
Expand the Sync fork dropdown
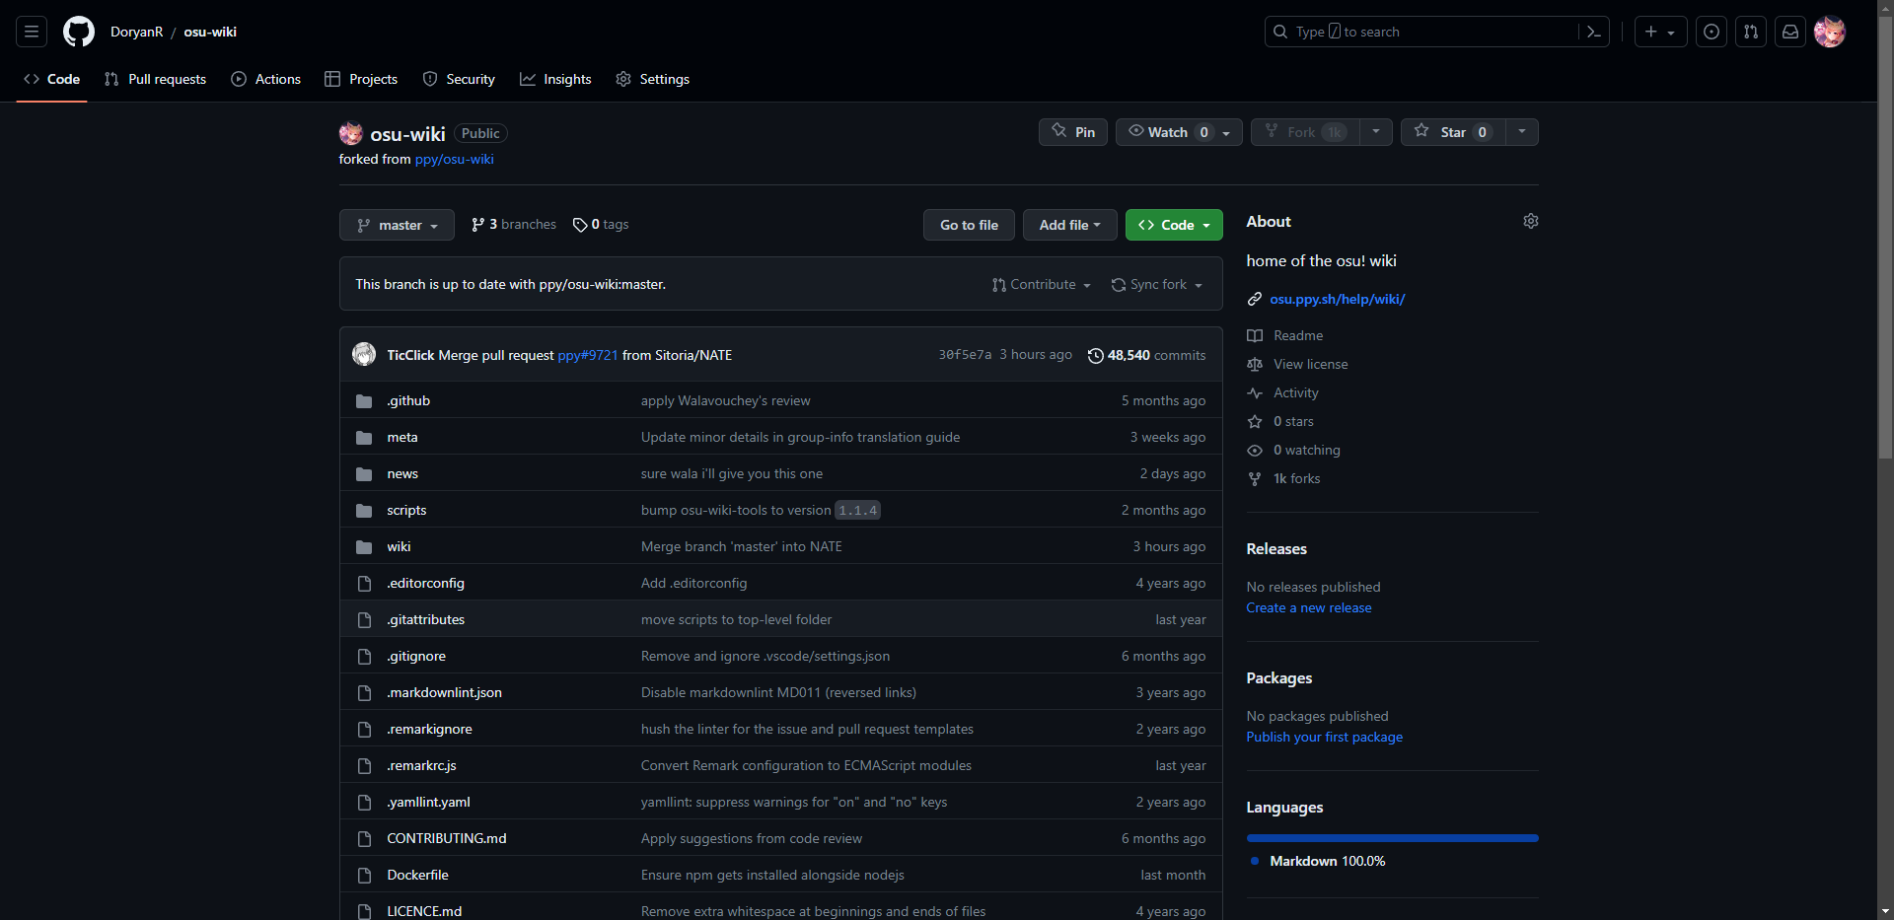pos(1156,284)
